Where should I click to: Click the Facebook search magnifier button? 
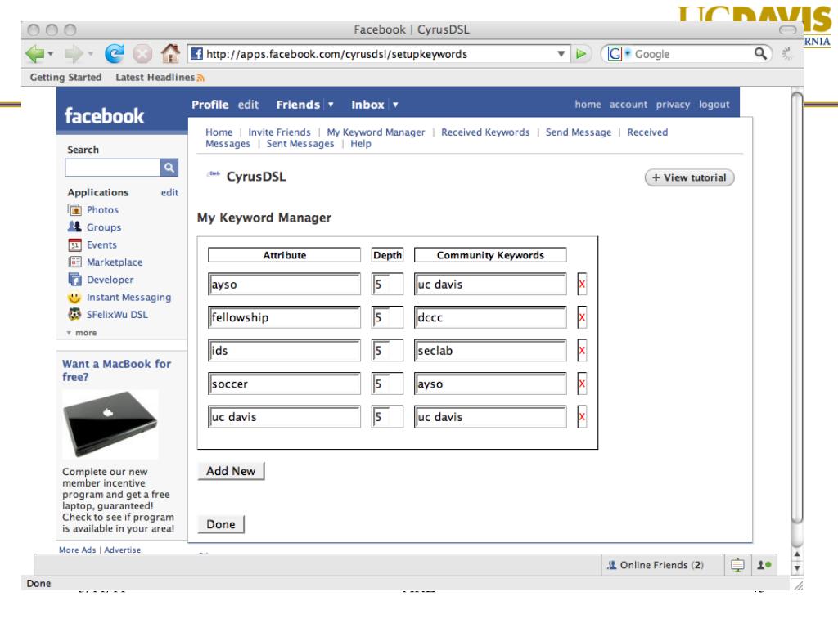tap(169, 167)
